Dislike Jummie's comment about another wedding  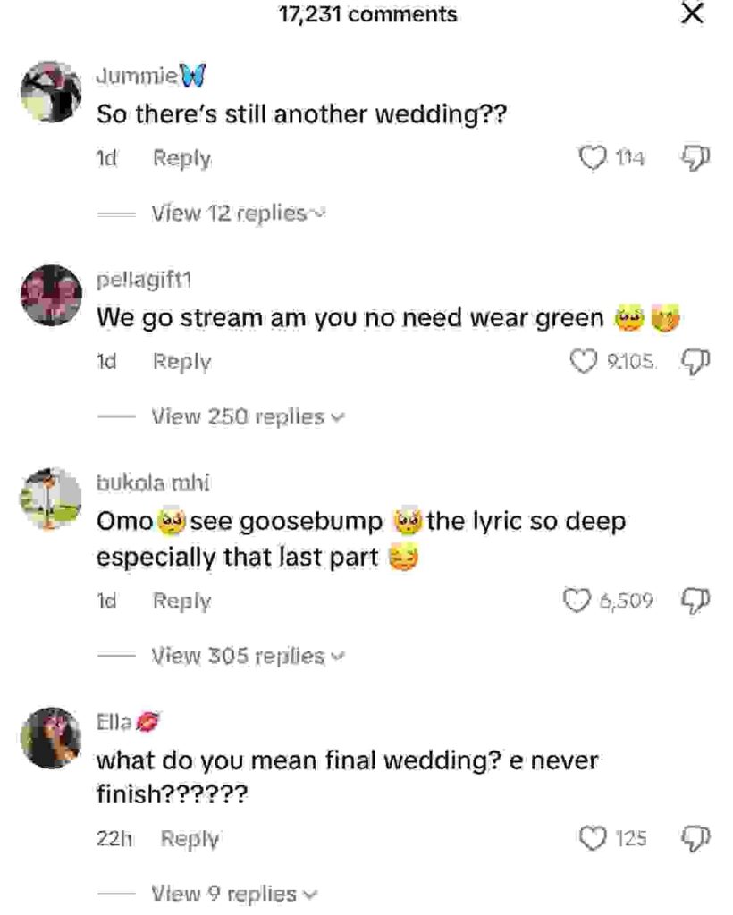[694, 158]
